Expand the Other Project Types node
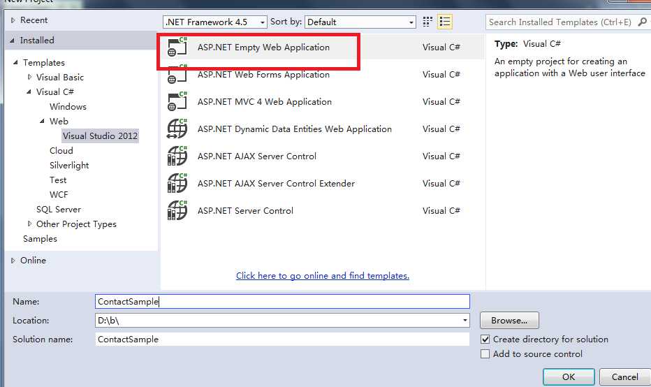The image size is (651, 387). tap(29, 224)
